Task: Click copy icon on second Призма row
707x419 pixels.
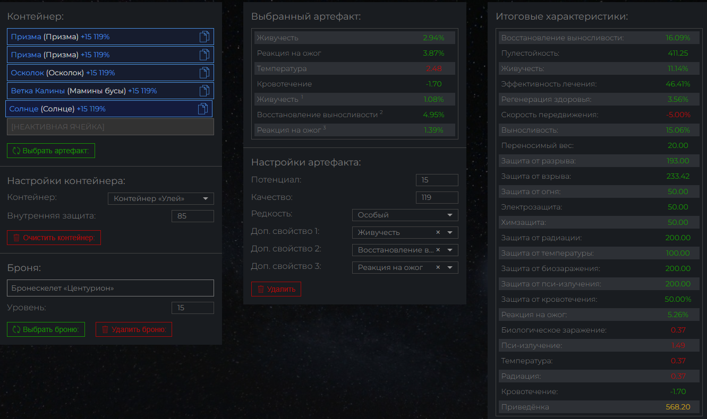Action: click(x=205, y=55)
